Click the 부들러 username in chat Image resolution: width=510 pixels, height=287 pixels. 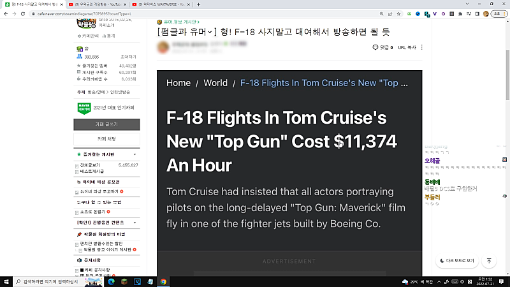tap(432, 197)
